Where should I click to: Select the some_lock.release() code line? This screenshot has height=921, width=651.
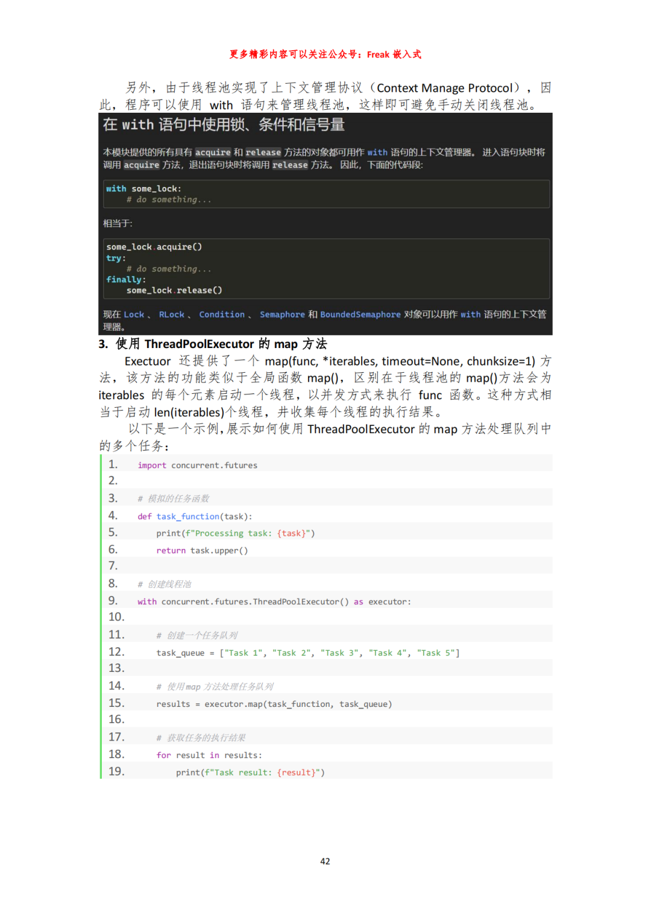click(x=174, y=290)
